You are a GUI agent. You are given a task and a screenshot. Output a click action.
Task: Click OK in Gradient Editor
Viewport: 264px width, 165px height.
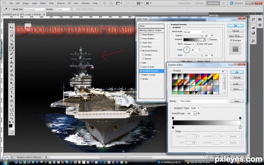point(237,72)
